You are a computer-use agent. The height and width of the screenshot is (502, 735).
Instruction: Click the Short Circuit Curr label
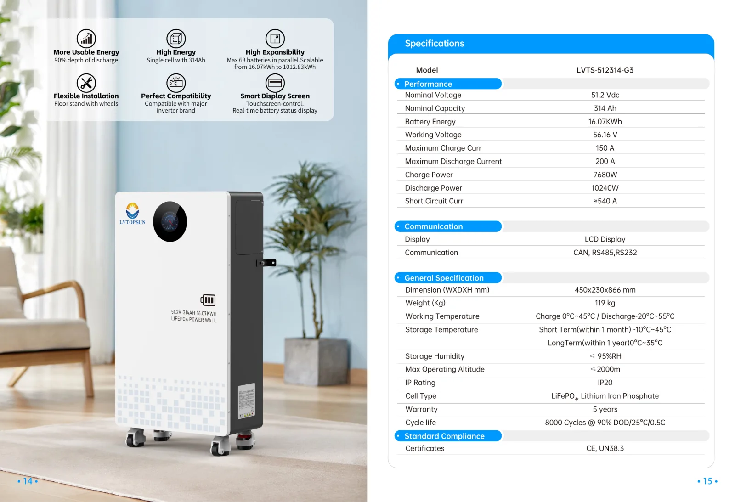point(434,201)
